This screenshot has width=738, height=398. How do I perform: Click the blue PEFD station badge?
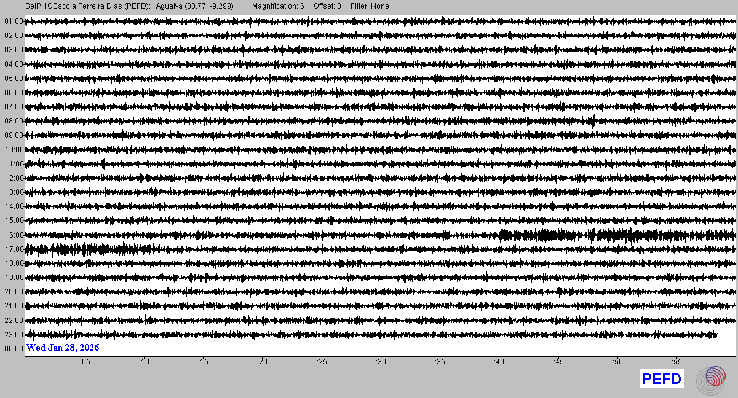coord(662,380)
